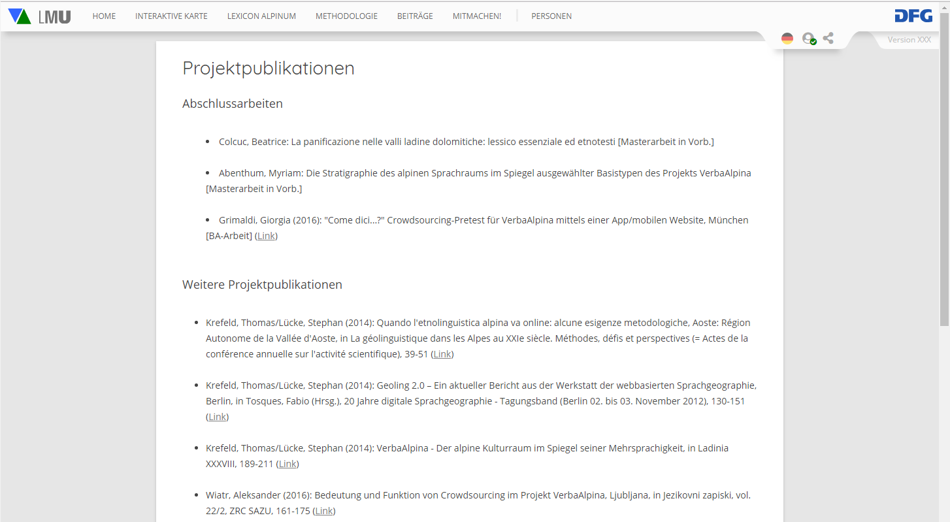Open the BEITRÄGE menu
Viewport: 950px width, 522px height.
click(415, 16)
